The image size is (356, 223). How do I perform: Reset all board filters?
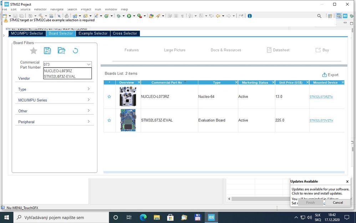75,50
